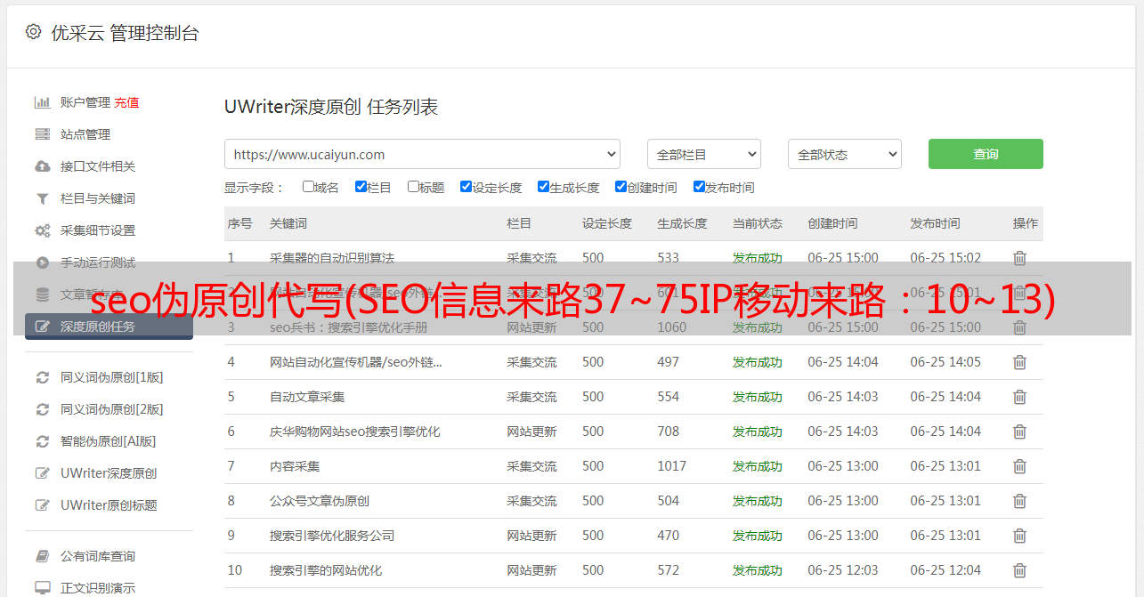Viewport: 1144px width, 597px height.
Task: Click creation time 06-25 12:03
Action: tap(843, 570)
